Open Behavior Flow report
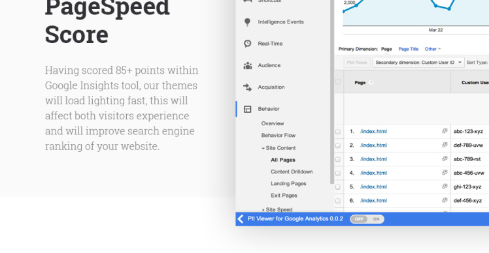Screen dimensions: 489x253 [x=278, y=136]
